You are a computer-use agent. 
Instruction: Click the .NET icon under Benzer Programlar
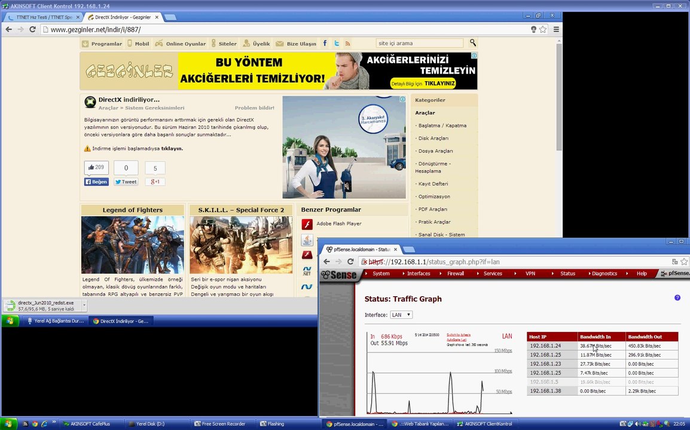(307, 271)
